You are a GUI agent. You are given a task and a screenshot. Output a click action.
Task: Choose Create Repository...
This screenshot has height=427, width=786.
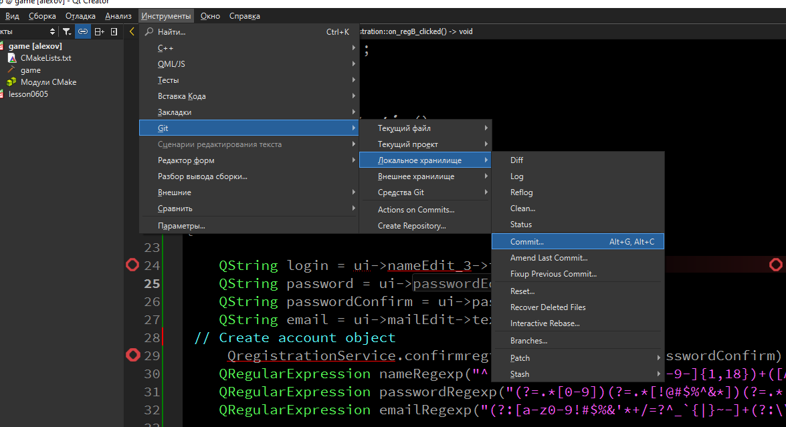tap(425, 226)
